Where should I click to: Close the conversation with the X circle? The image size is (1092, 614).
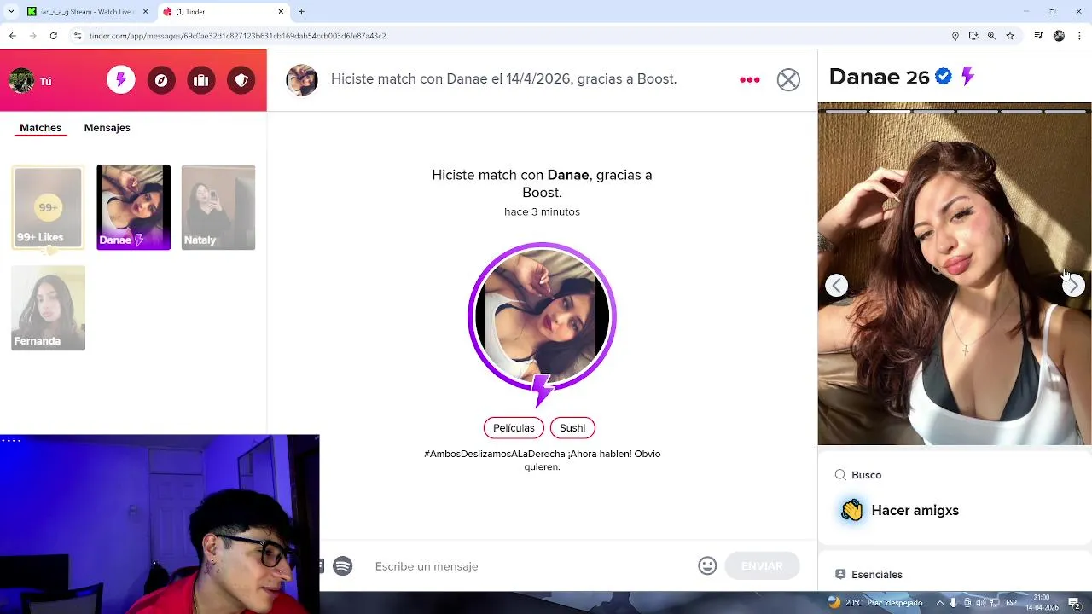(x=788, y=79)
